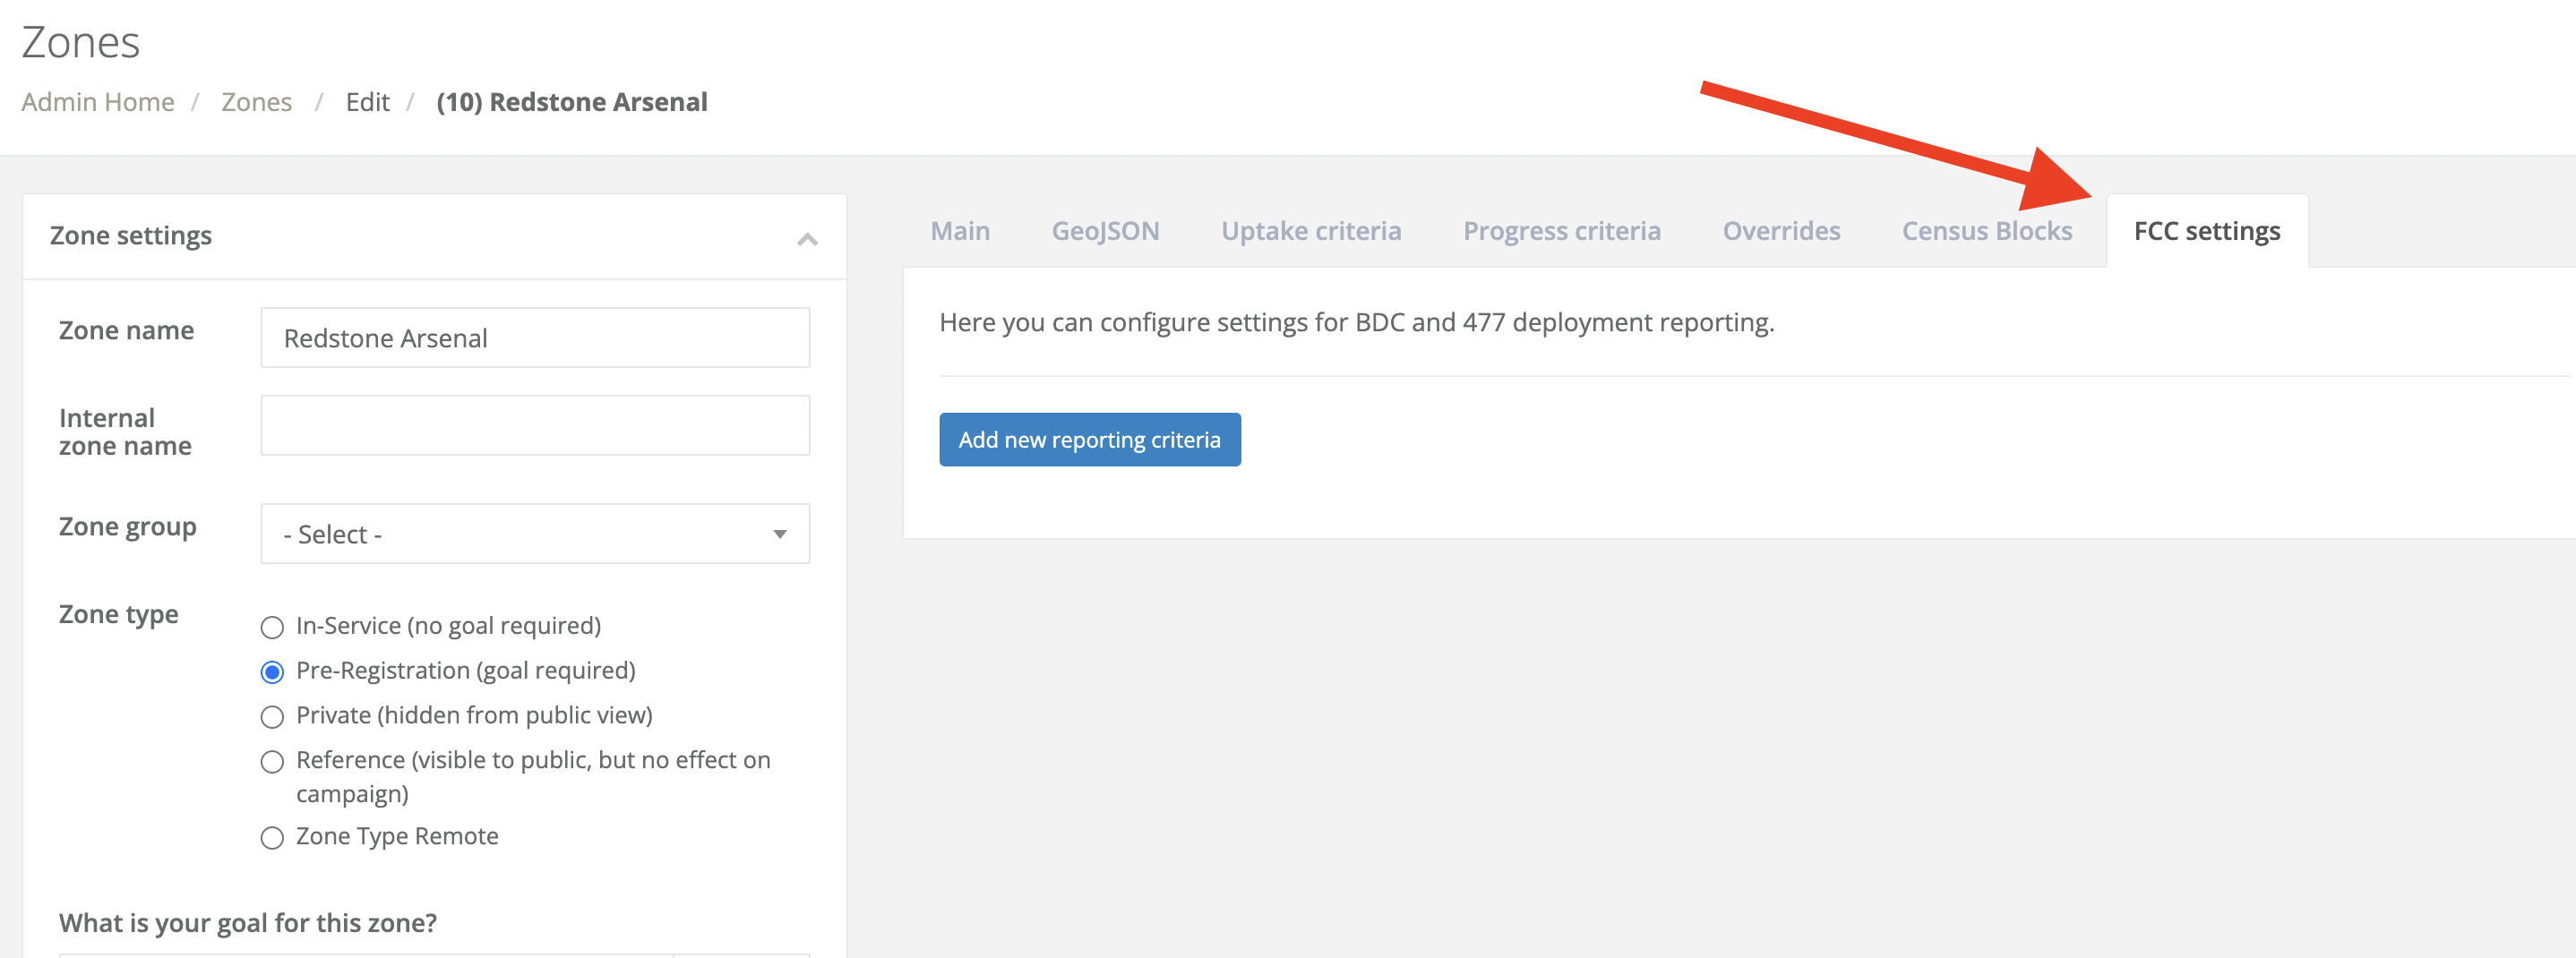Click the Internal zone name input field

tap(535, 425)
